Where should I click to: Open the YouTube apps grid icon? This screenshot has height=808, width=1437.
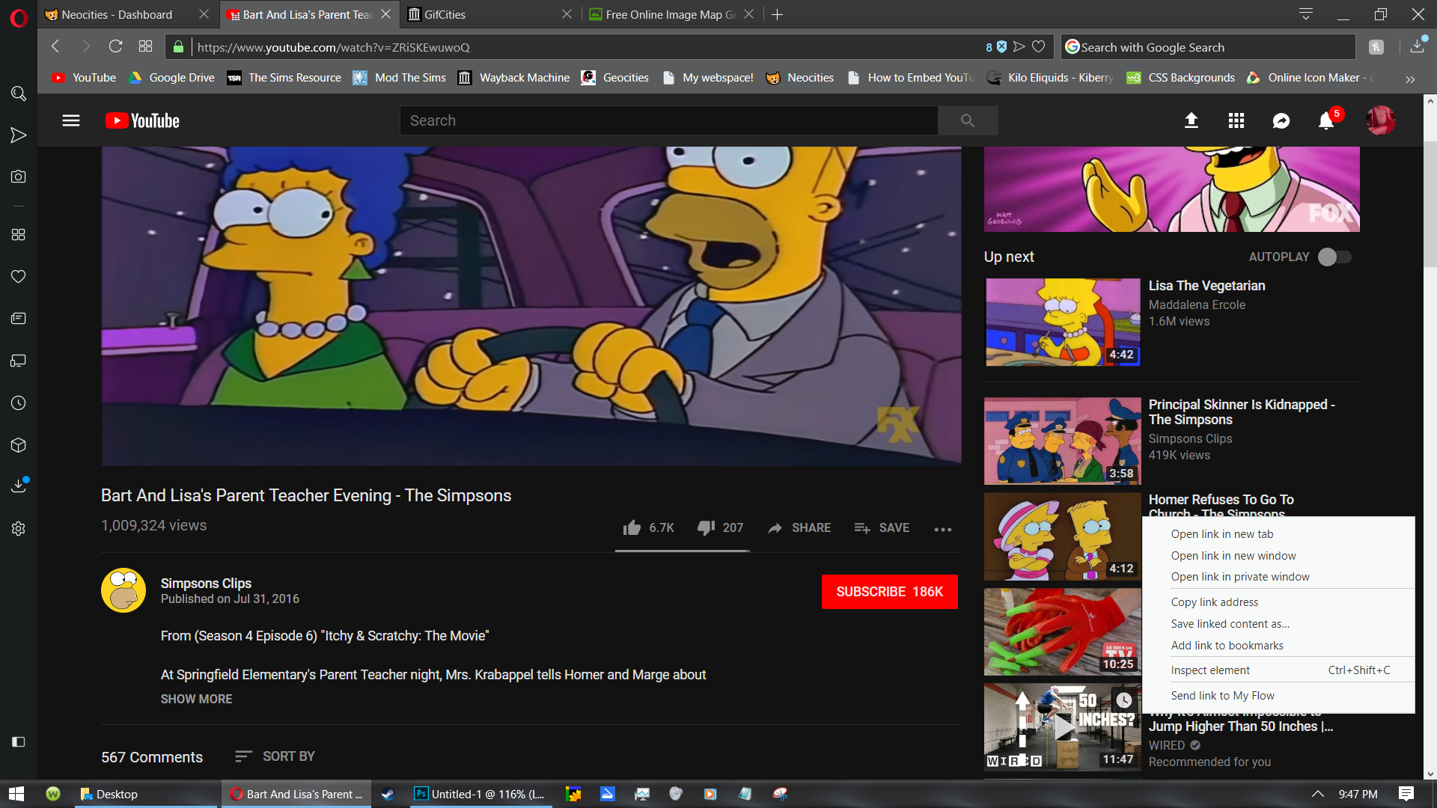[1236, 120]
